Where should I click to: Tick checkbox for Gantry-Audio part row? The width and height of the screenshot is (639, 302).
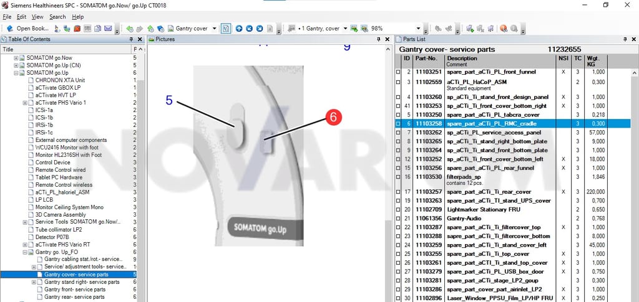[398, 219]
